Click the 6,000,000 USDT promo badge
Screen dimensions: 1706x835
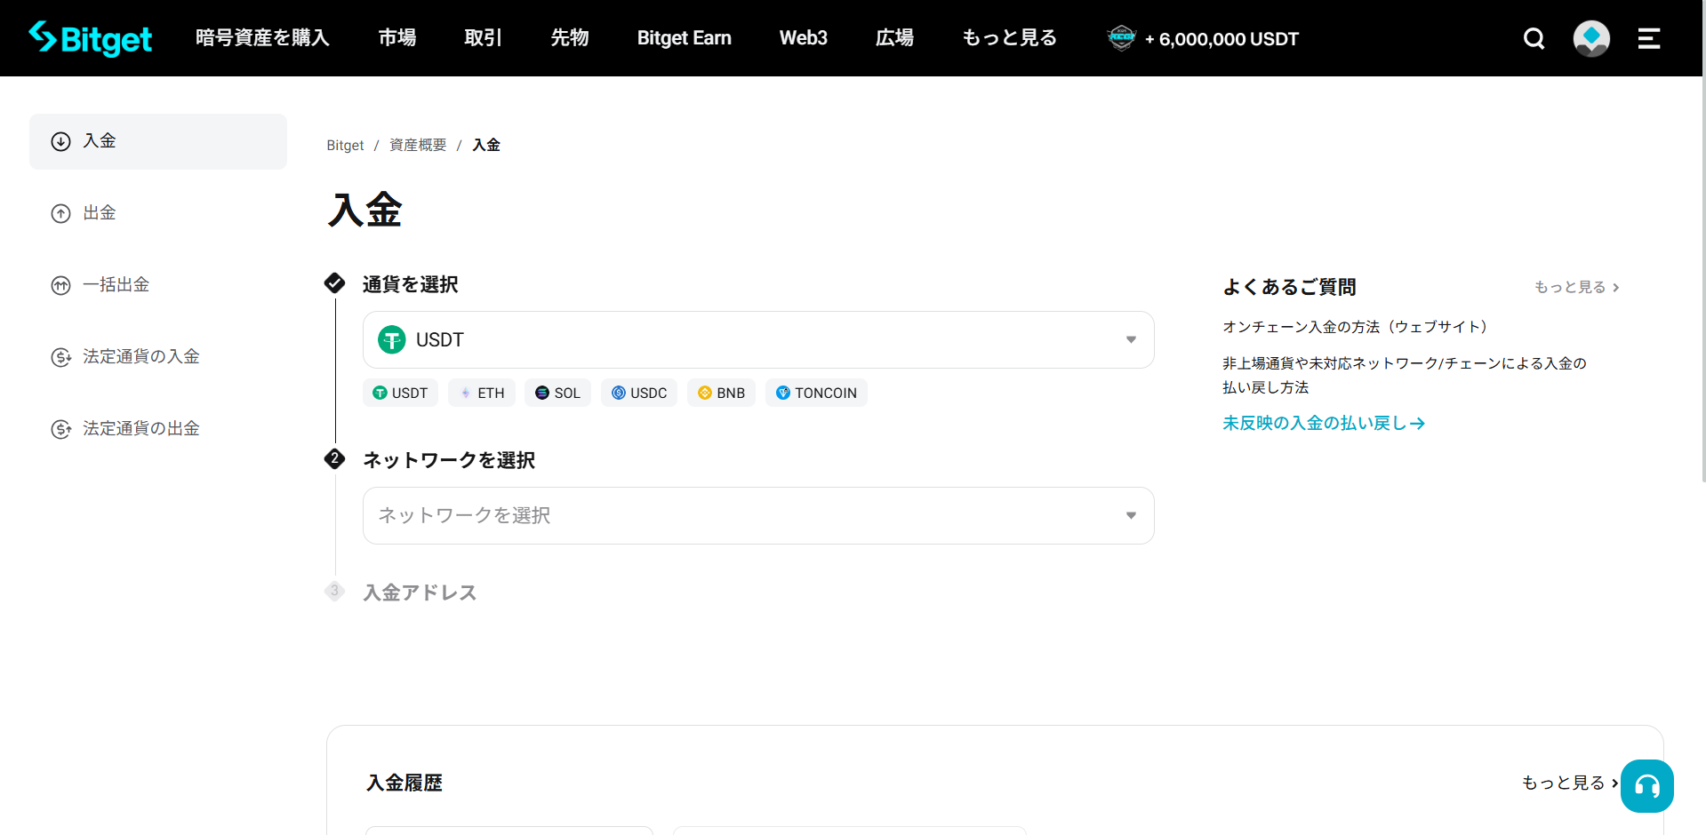tap(1203, 38)
